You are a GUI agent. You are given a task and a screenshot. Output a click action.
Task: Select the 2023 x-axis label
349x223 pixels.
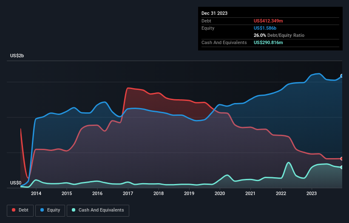click(312, 193)
